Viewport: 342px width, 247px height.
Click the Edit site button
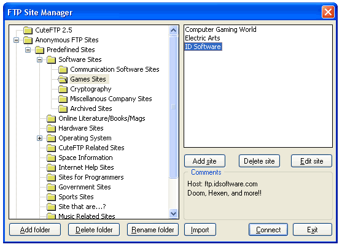pyautogui.click(x=311, y=161)
